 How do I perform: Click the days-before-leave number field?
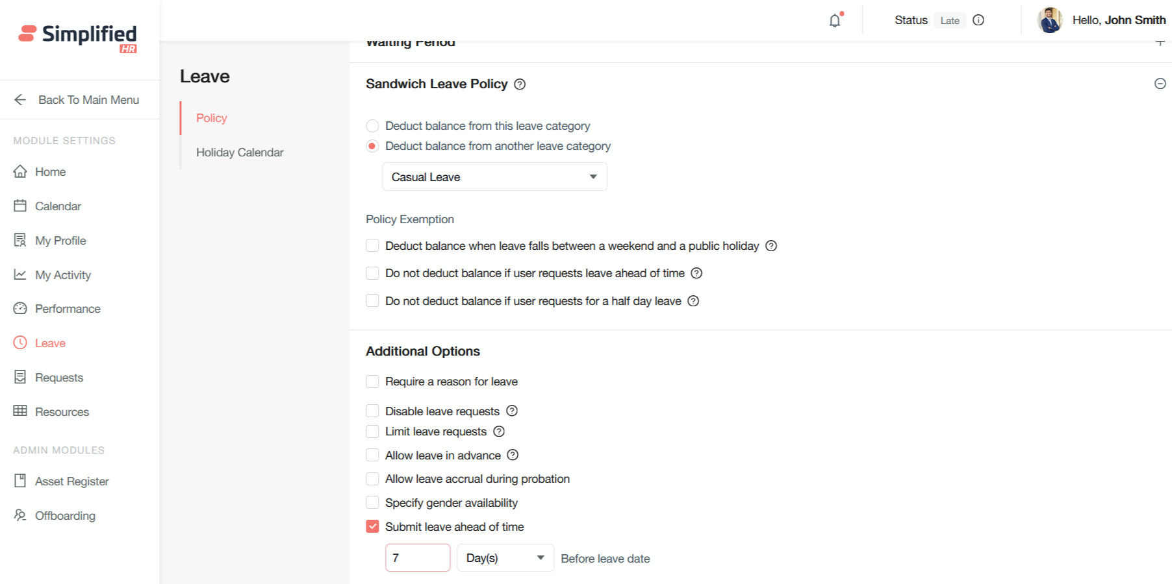pyautogui.click(x=417, y=558)
